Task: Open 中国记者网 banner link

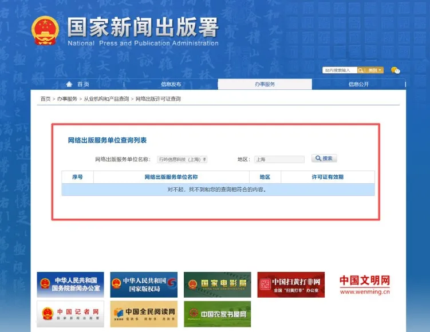Action: pyautogui.click(x=70, y=314)
